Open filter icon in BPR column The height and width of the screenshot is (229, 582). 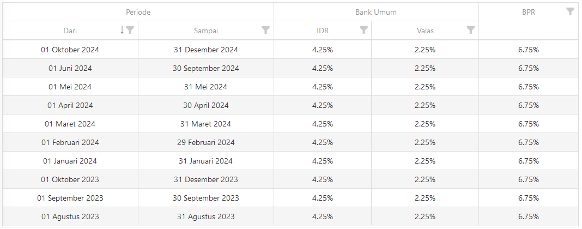pos(570,11)
